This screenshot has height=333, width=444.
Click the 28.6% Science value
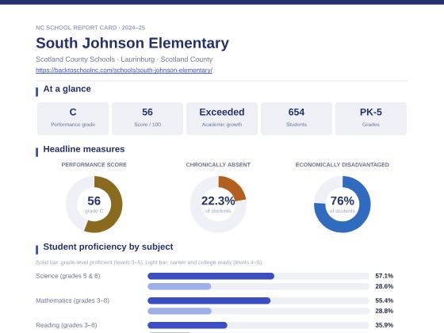tap(385, 286)
